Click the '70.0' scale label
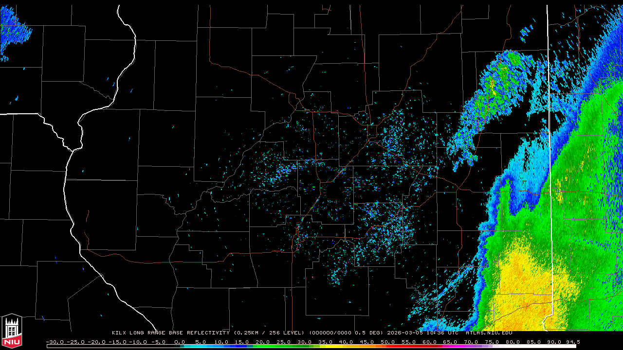 click(x=471, y=342)
